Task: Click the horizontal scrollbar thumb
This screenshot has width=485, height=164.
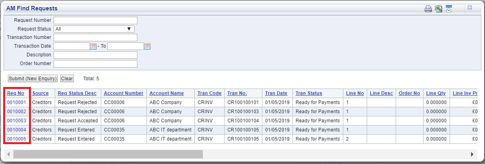Action: click(108, 154)
